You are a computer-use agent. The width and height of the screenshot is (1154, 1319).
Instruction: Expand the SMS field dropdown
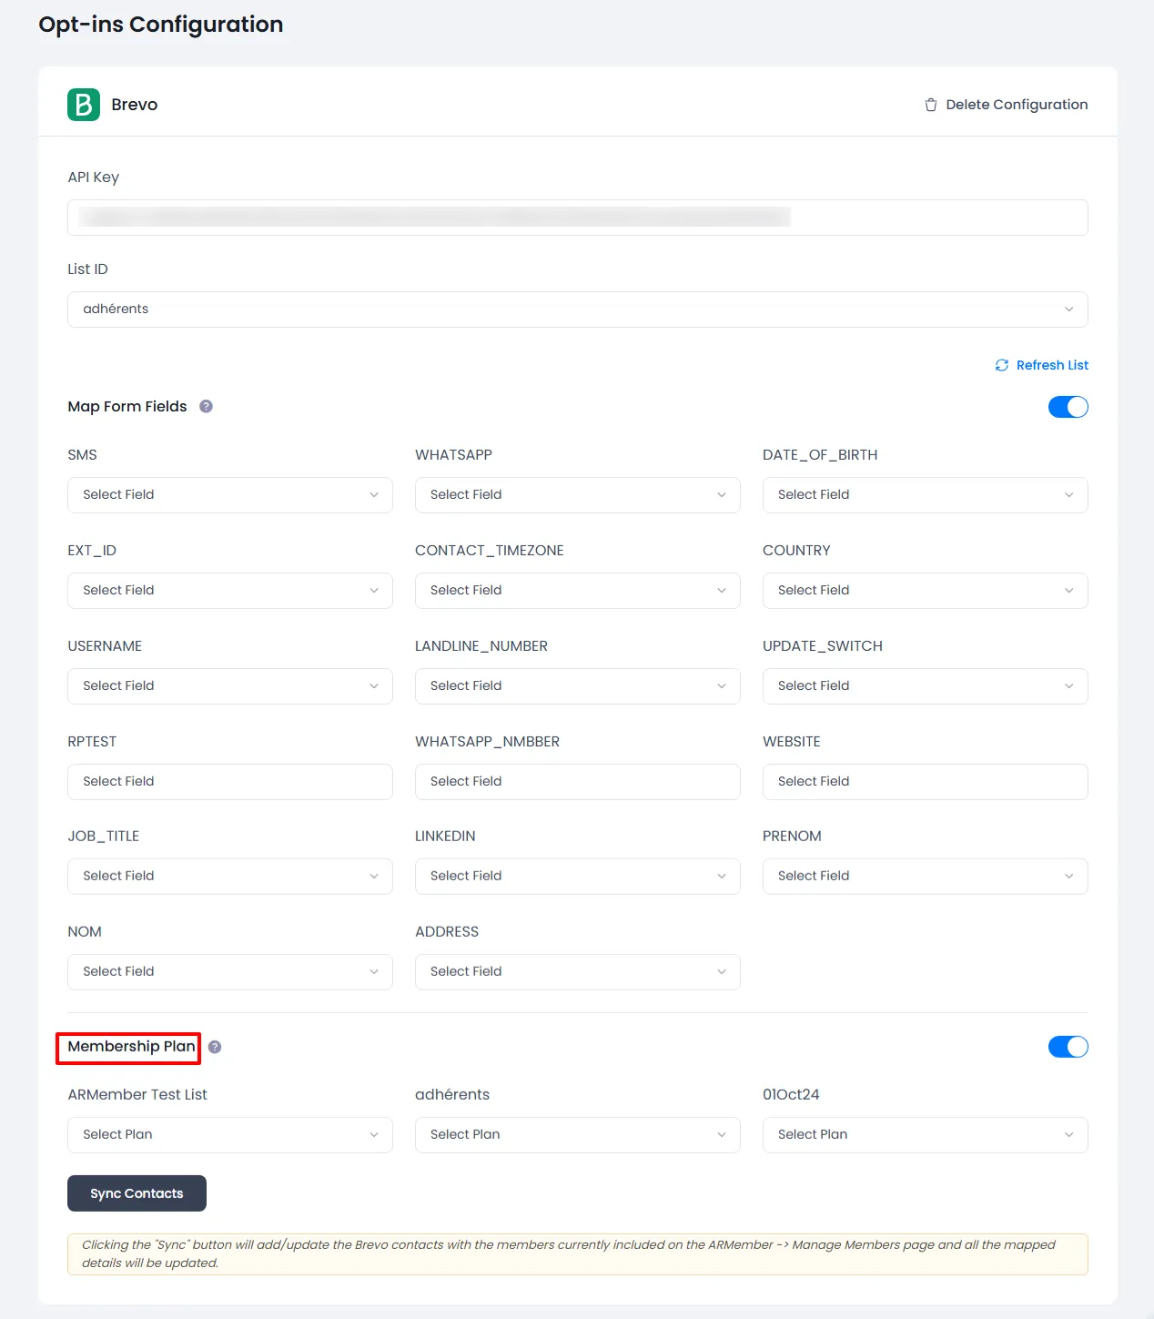coord(229,495)
